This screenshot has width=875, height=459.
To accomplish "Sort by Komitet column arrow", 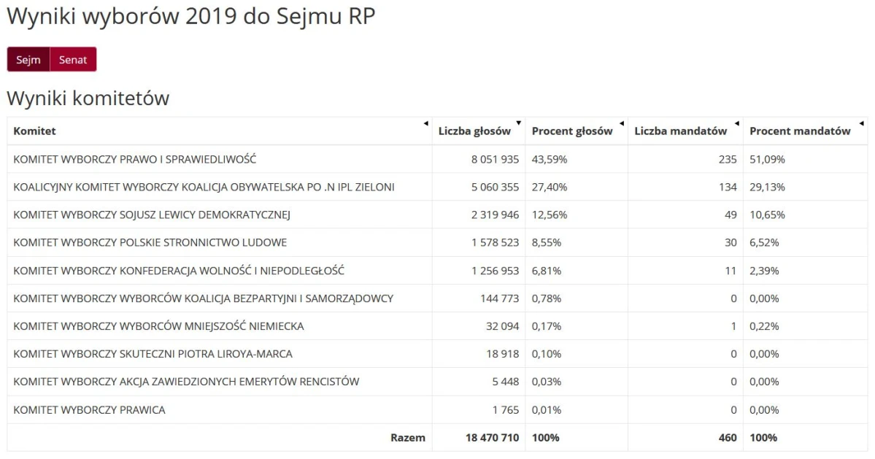I will tap(425, 123).
